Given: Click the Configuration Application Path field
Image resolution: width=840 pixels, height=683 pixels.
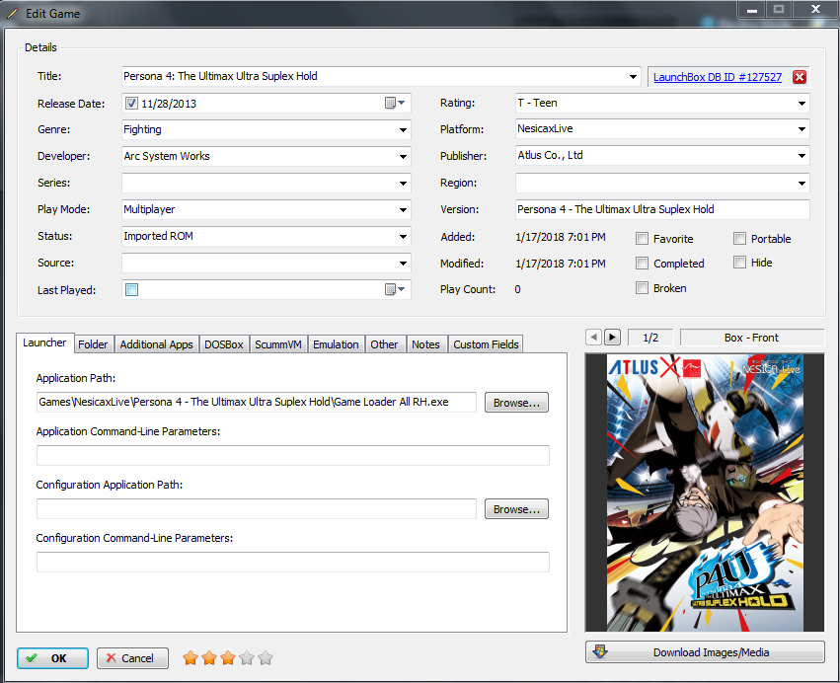Looking at the screenshot, I should (256, 509).
